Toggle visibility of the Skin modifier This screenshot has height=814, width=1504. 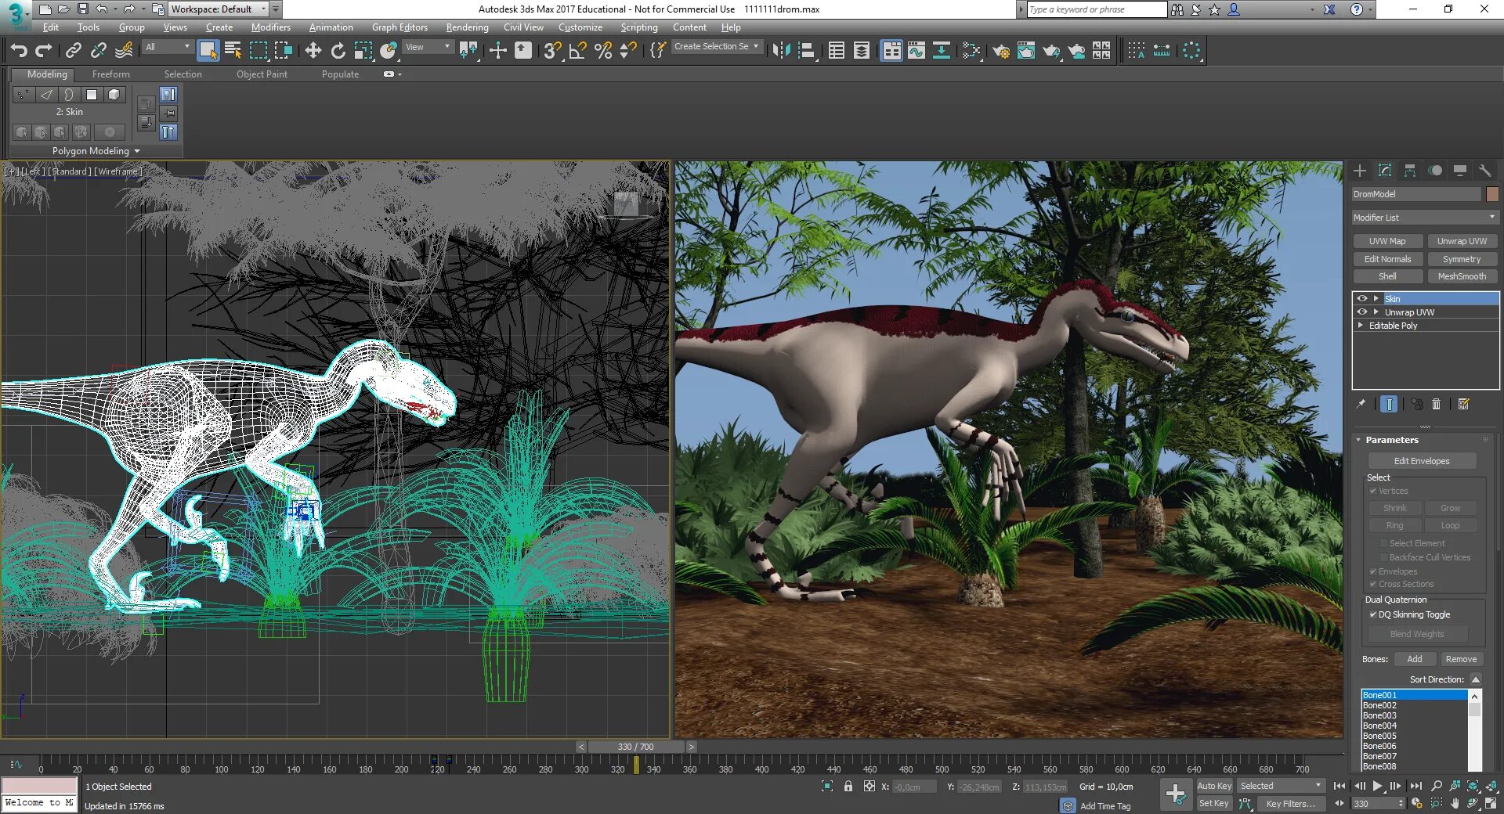click(x=1362, y=298)
